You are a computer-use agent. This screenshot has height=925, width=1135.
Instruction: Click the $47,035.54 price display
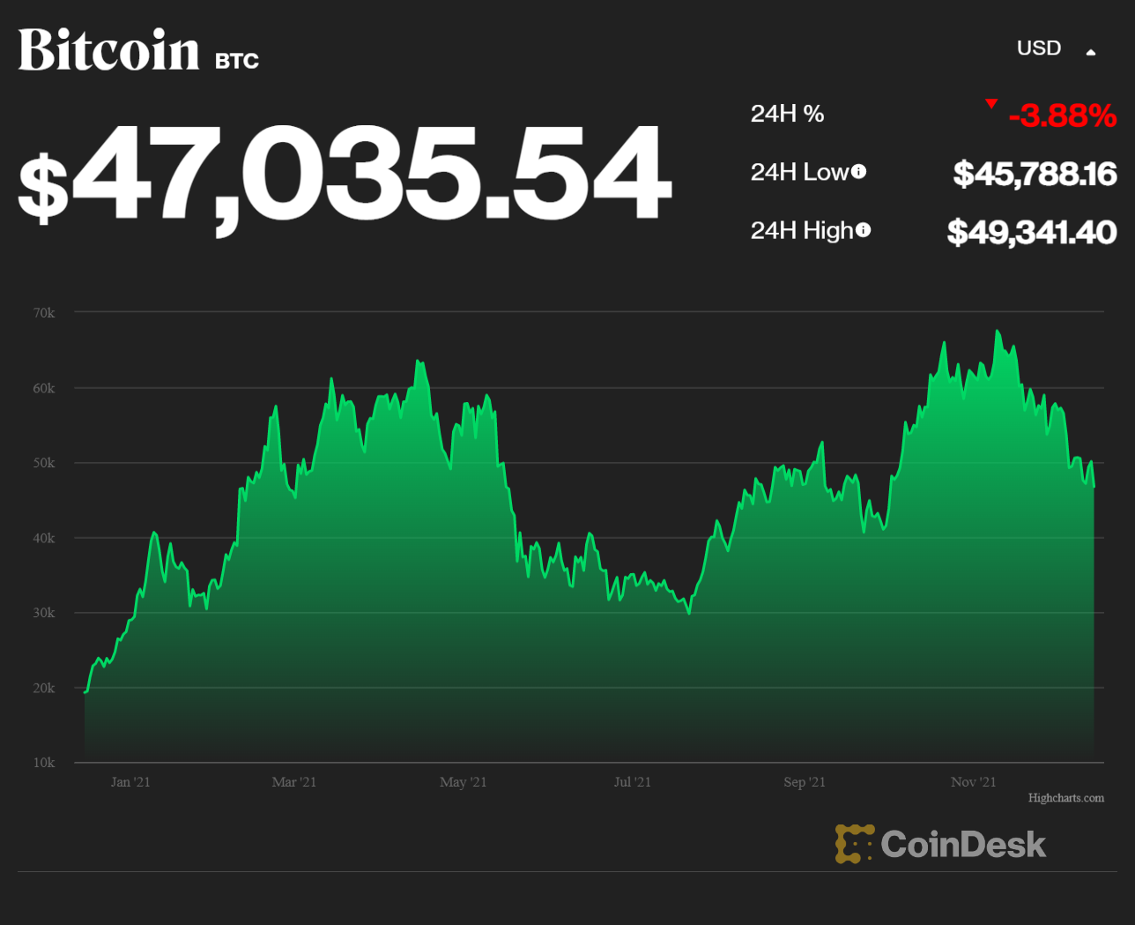click(x=344, y=174)
